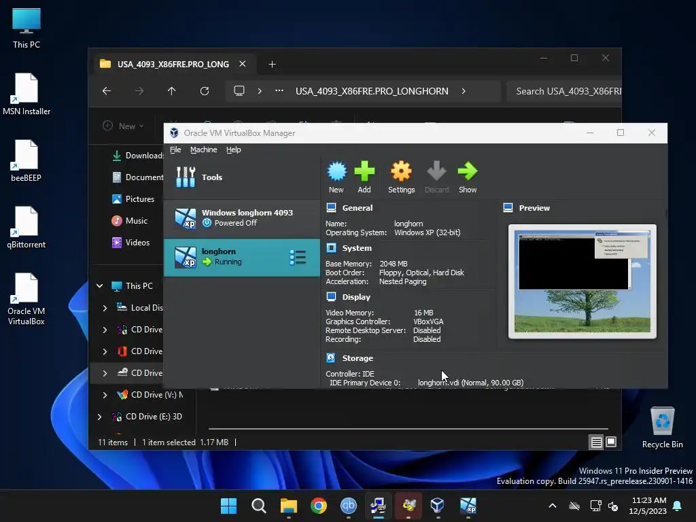Open Downloads in Explorer sidebar
Screen dimensions: 696x522
pyautogui.click(x=137, y=156)
